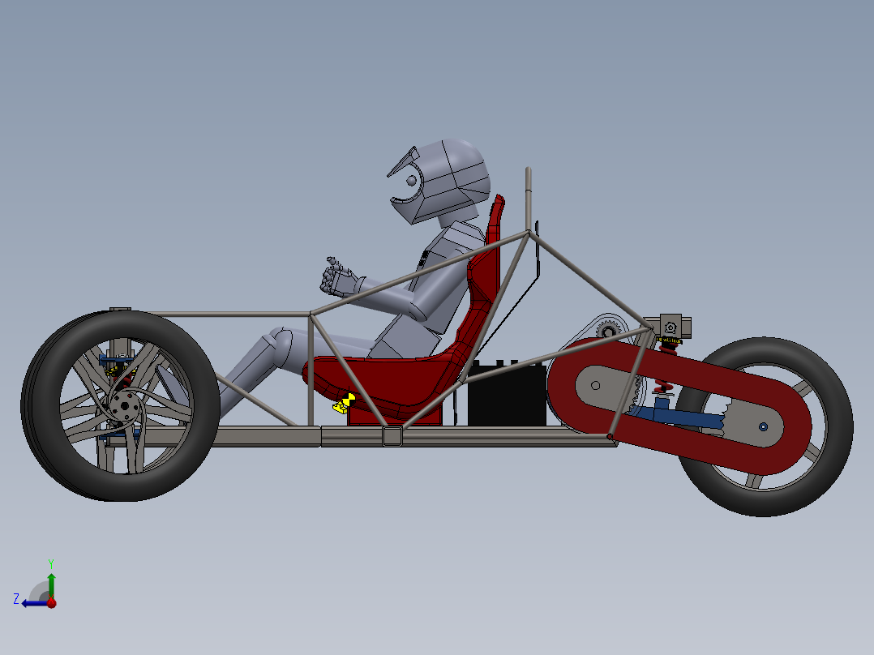Select the blue rear swingarm
The image size is (874, 655).
[680, 415]
